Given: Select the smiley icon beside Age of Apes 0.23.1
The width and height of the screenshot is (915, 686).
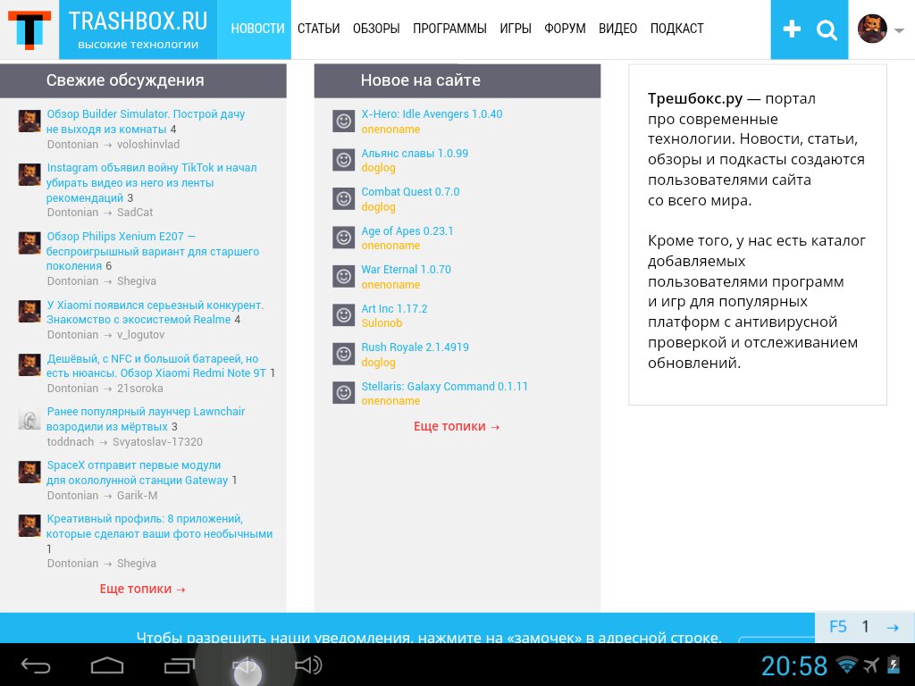Looking at the screenshot, I should [x=344, y=238].
